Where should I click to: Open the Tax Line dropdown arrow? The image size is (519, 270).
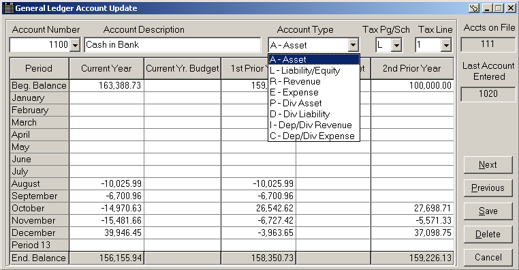pos(446,45)
